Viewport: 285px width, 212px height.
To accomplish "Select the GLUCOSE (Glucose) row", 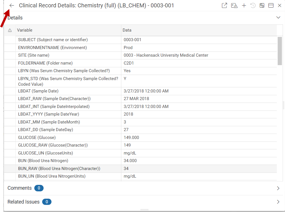I will [x=140, y=138].
